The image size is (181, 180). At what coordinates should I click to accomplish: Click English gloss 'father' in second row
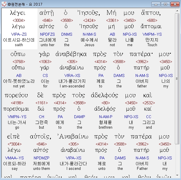142,86
